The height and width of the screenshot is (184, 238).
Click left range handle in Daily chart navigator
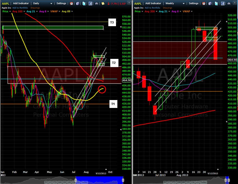tap(76, 180)
